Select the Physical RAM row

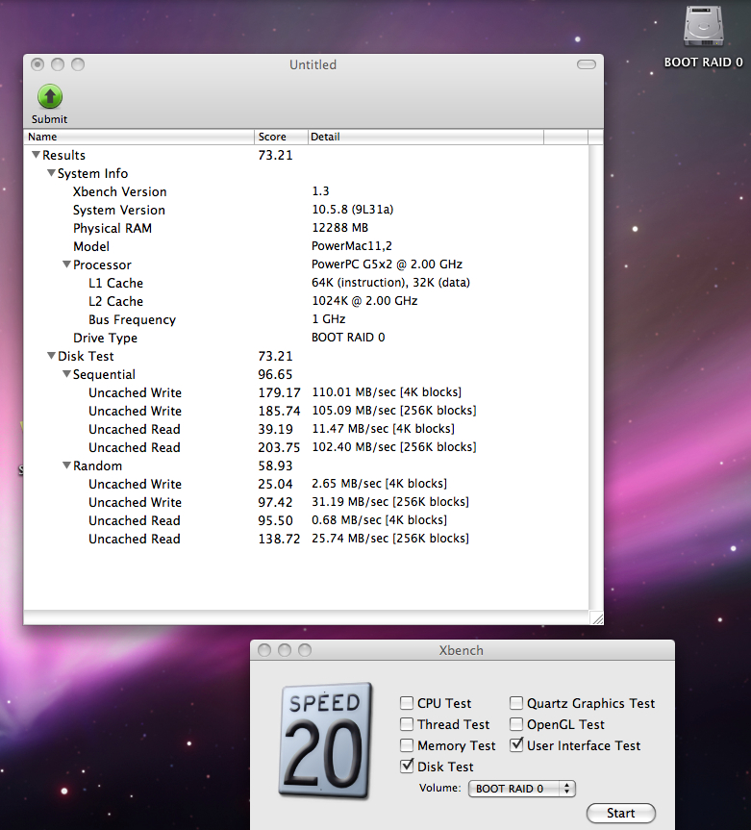(306, 228)
